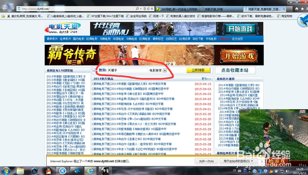Open 华语电视 in site navigation
308x175 pixels.
[118, 39]
